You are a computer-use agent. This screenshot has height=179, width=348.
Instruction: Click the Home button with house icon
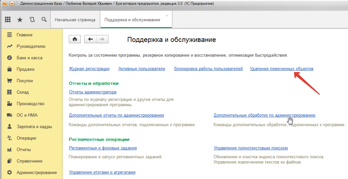pos(75,39)
